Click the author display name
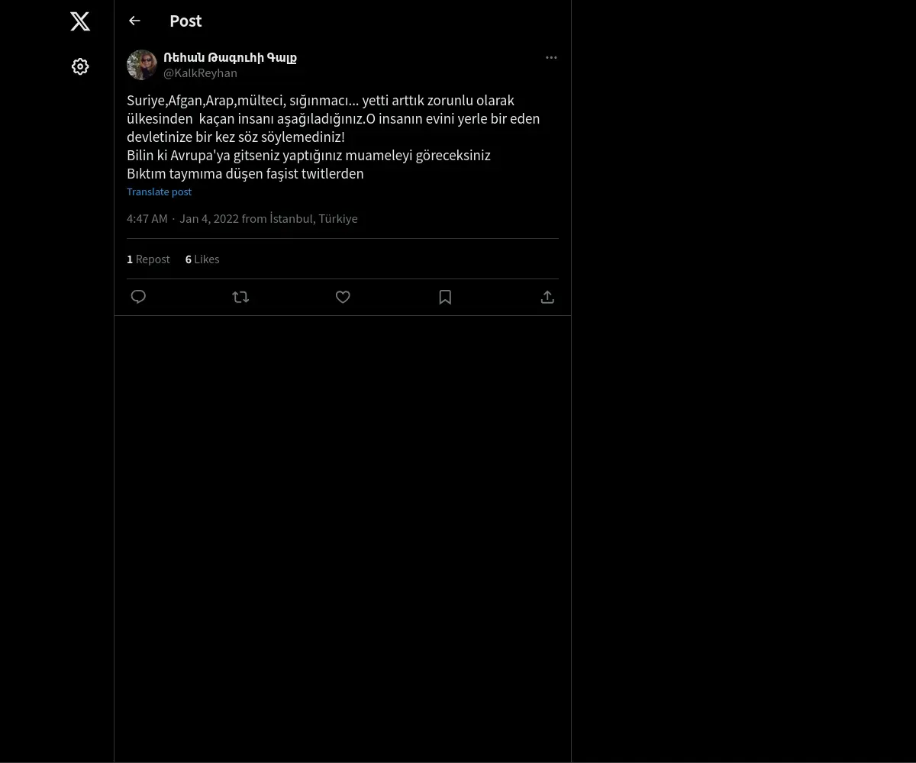This screenshot has width=916, height=763. 230,57
